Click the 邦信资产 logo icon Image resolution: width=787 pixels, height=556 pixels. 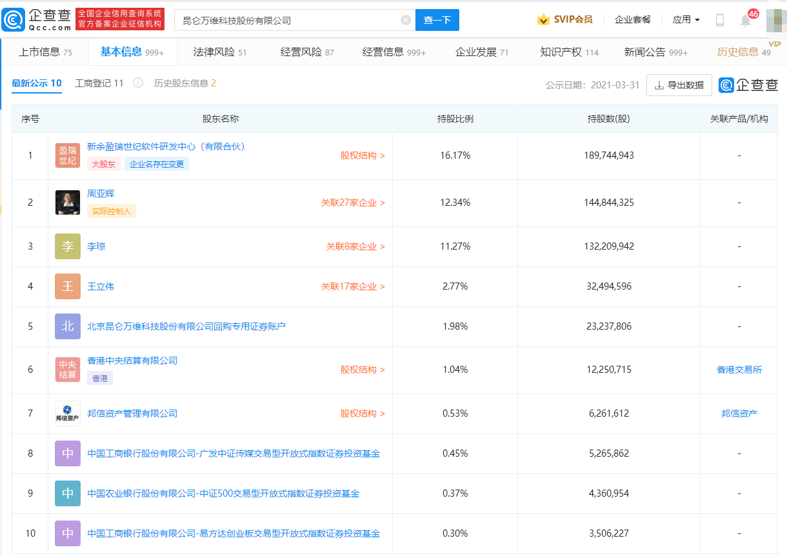pos(68,413)
